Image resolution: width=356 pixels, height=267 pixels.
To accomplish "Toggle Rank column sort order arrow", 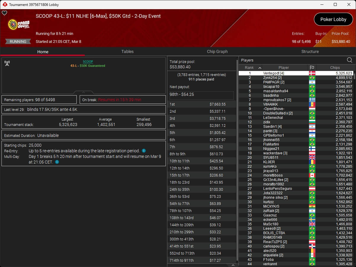I will point(260,68).
